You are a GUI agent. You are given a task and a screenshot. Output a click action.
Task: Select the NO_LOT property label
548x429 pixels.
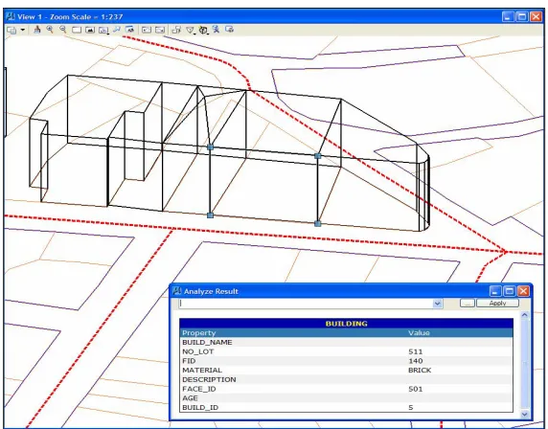pos(197,351)
